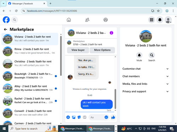Click the conversation list scrollbar
This screenshot has width=177, height=132.
(x=61, y=56)
